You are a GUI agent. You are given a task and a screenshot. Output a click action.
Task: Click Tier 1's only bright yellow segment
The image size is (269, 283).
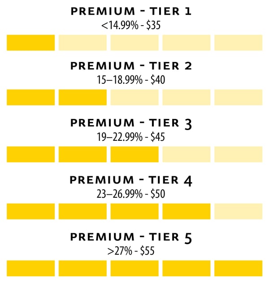[x=31, y=43]
